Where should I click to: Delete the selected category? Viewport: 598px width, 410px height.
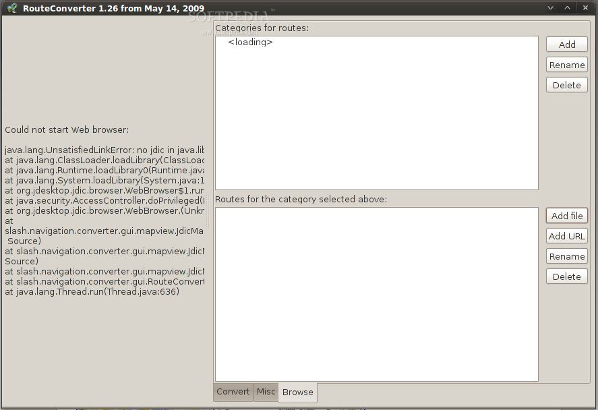567,85
